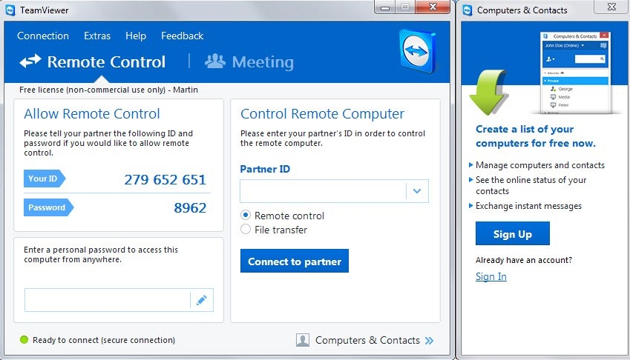Click the Meeting people icon

(215, 61)
